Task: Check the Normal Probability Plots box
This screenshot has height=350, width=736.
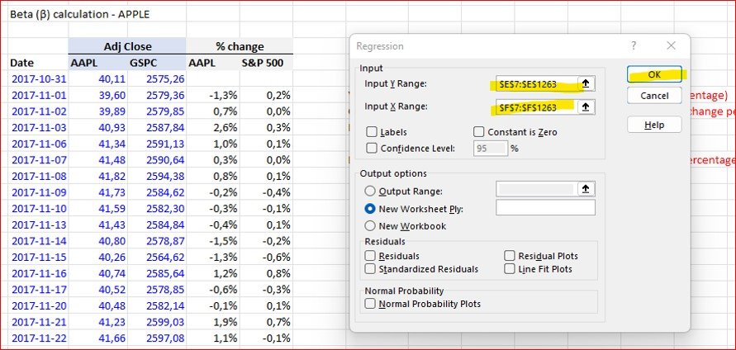Action: pos(370,304)
